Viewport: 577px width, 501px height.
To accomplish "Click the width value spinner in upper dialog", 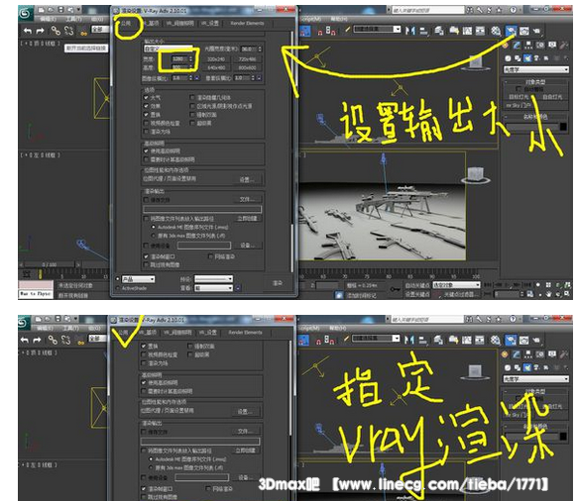I will pyautogui.click(x=191, y=58).
